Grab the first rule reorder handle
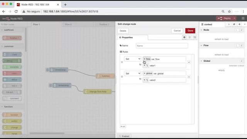Screen dimensions: 247x139 122,62
